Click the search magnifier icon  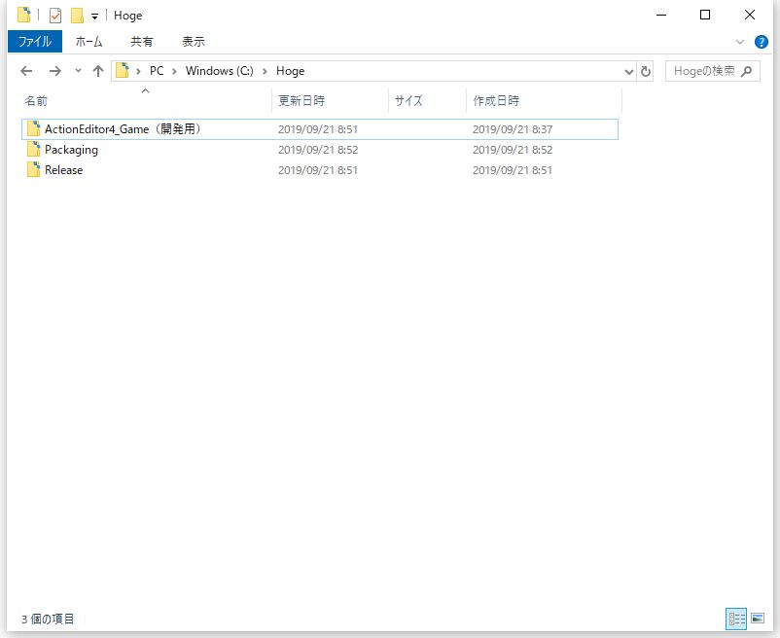pyautogui.click(x=746, y=72)
